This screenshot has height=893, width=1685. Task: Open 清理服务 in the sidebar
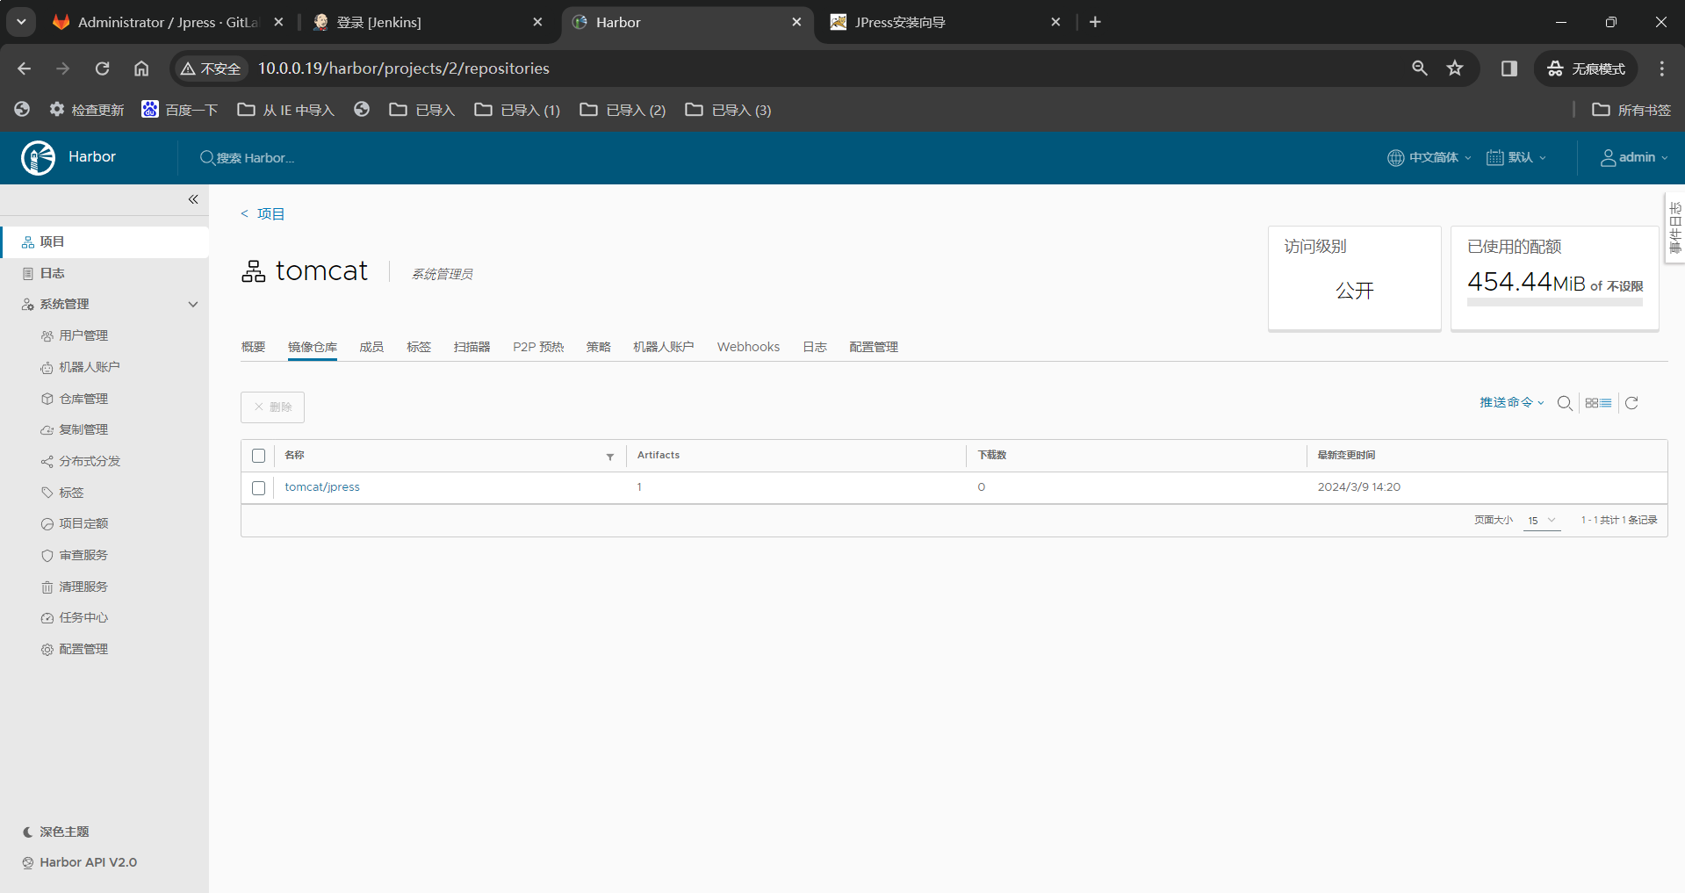coord(83,587)
